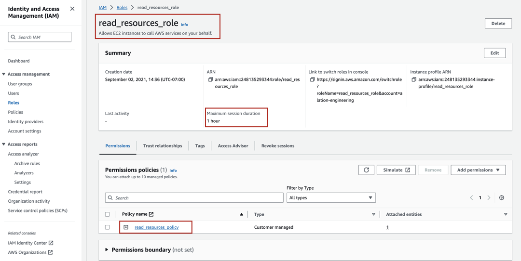Click the Edit summary button
The image size is (521, 261).
[x=495, y=53]
